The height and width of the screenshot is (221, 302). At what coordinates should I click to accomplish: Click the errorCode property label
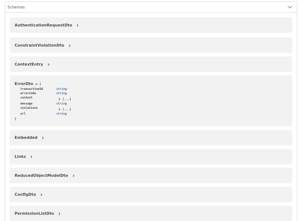pos(28,93)
